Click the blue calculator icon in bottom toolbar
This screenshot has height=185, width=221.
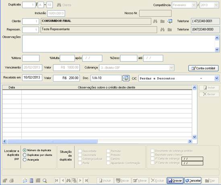pos(31,181)
